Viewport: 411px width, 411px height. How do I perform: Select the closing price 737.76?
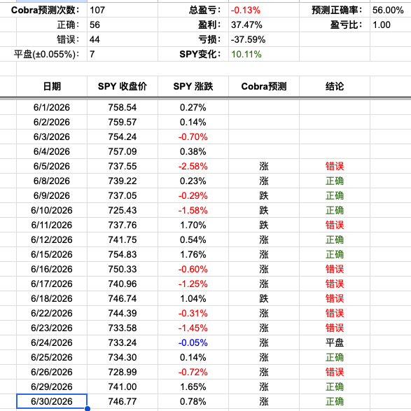(123, 225)
